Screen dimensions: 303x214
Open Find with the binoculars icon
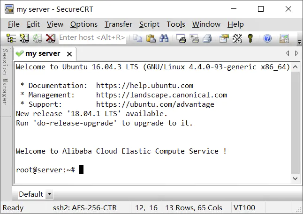164,38
